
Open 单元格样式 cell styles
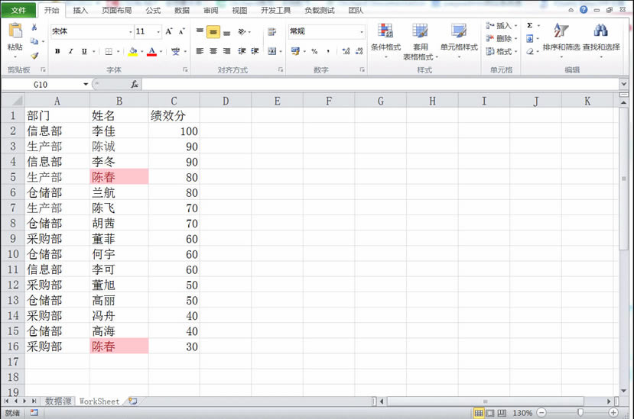pyautogui.click(x=459, y=40)
